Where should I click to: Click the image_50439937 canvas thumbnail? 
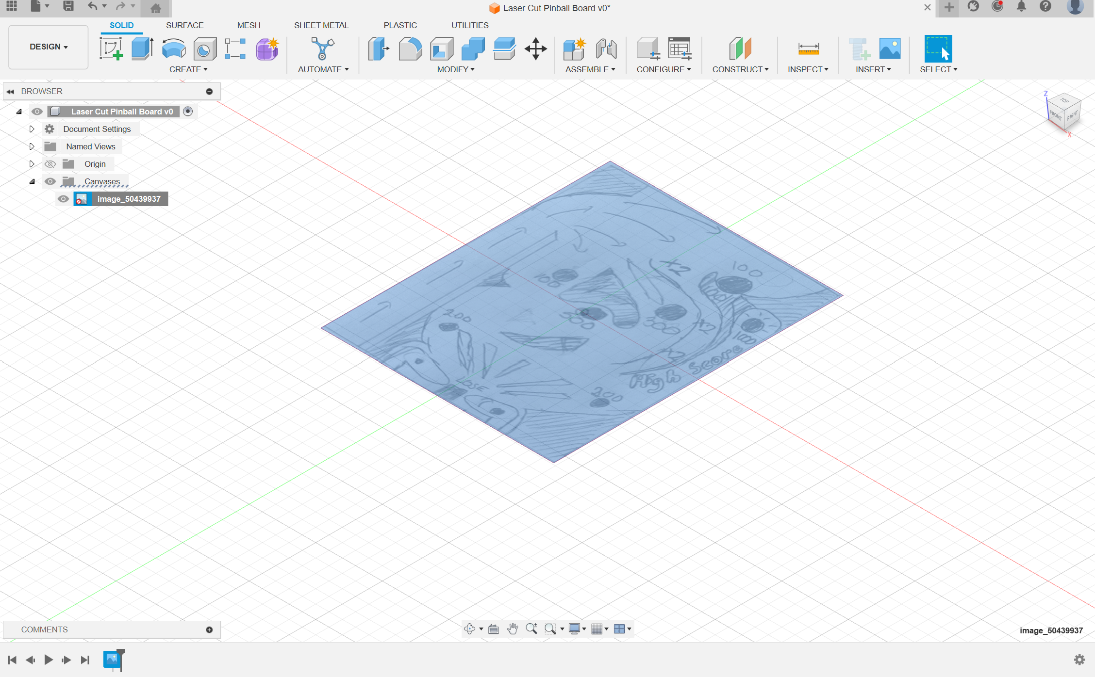[81, 198]
